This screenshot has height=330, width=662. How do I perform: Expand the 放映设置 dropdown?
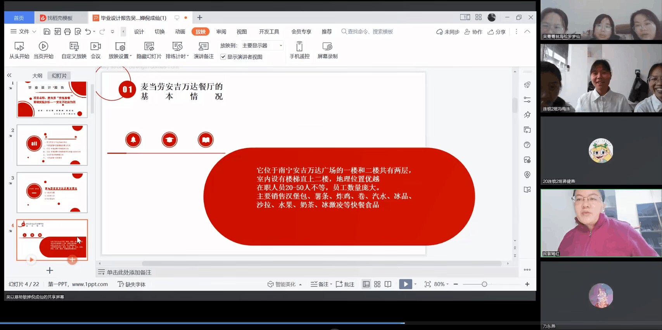click(131, 56)
